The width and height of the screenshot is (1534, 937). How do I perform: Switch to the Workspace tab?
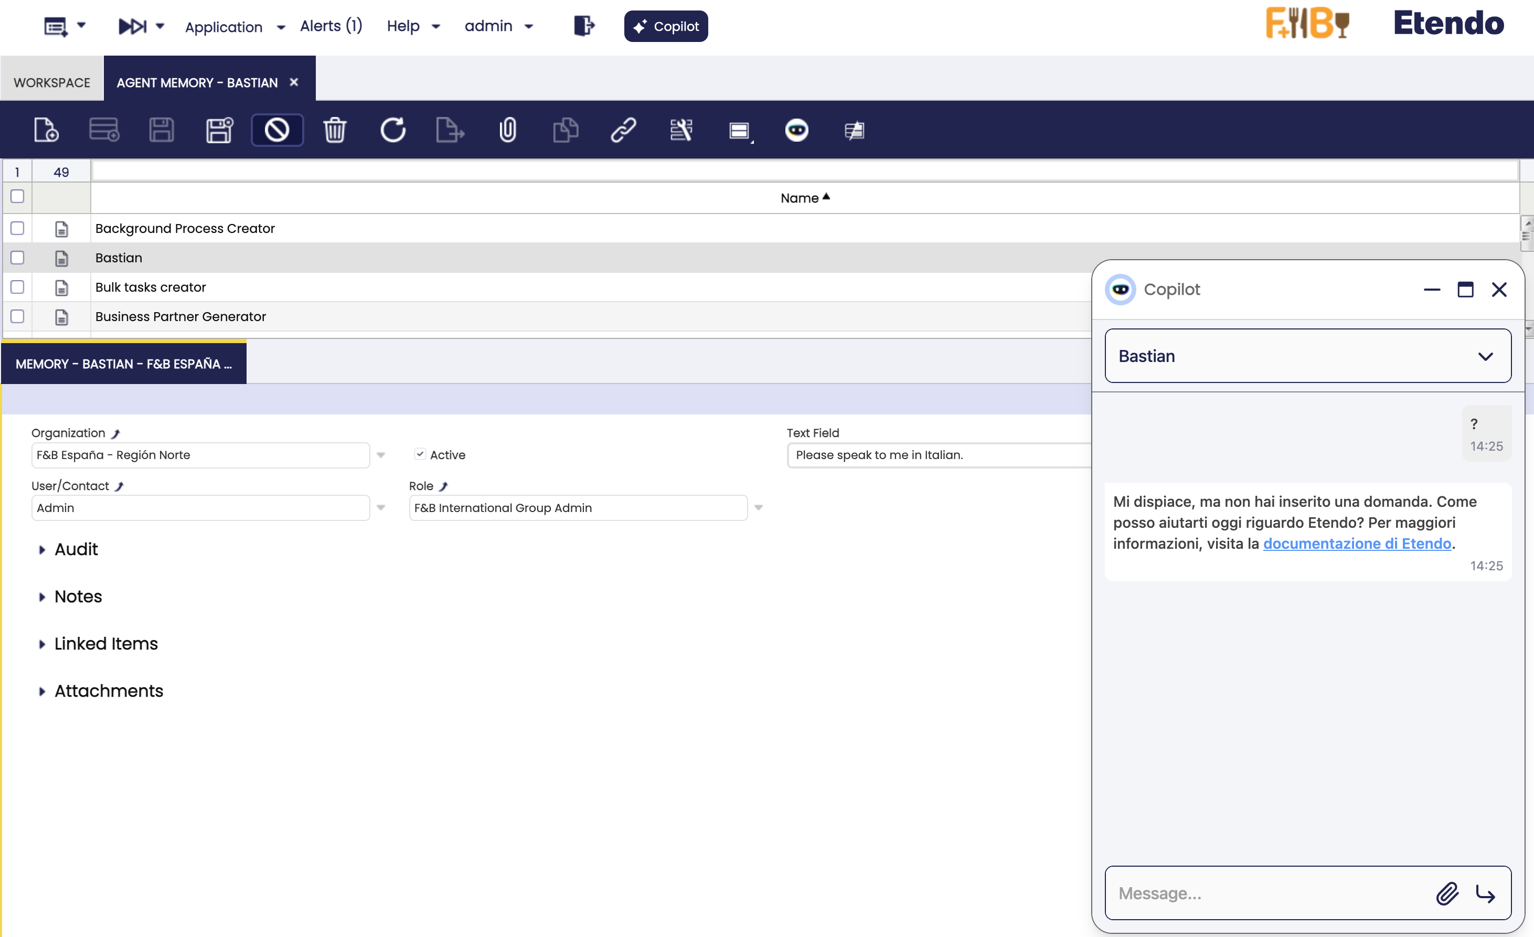[51, 83]
